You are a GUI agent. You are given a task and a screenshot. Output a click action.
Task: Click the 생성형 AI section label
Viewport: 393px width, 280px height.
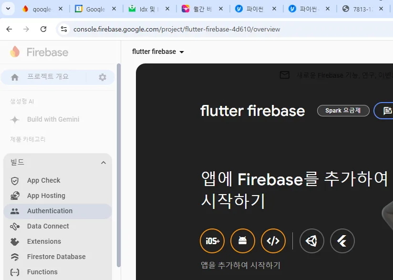pyautogui.click(x=22, y=102)
